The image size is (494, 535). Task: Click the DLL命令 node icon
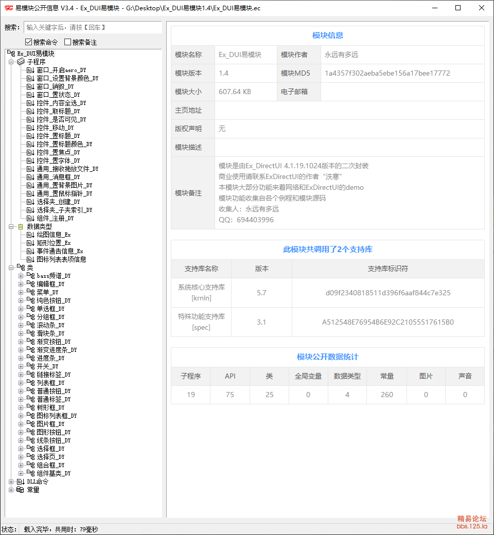click(x=21, y=481)
